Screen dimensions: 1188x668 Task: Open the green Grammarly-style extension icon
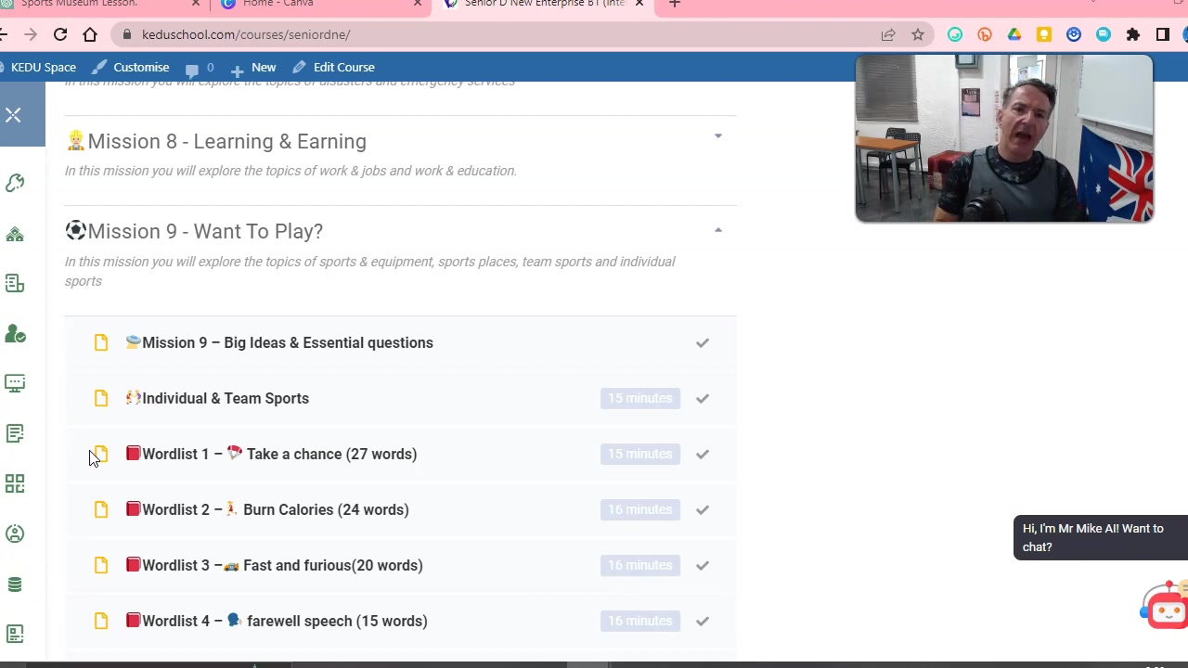click(955, 34)
